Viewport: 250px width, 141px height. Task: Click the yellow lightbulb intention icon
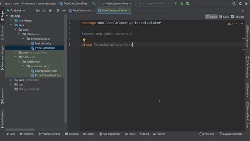coord(84,40)
